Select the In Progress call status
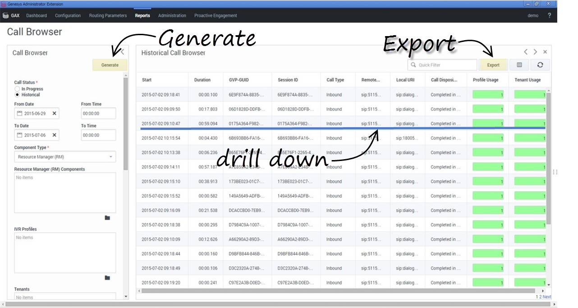The height and width of the screenshot is (308, 578). [18, 89]
